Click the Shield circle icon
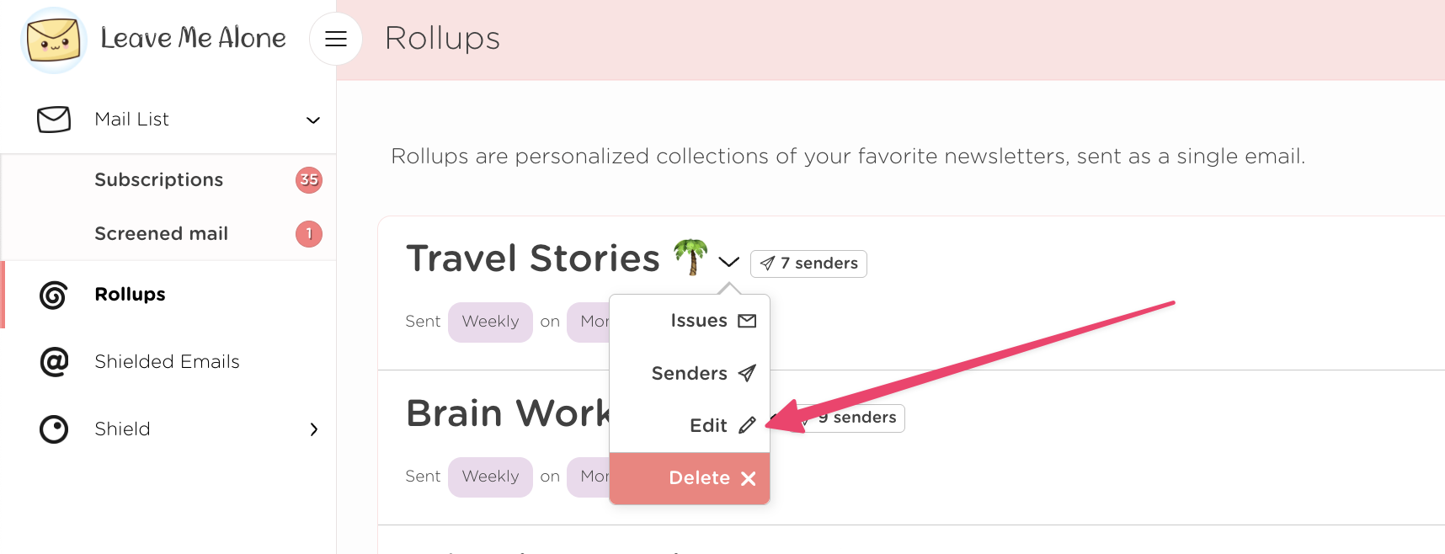The image size is (1445, 554). pyautogui.click(x=54, y=429)
